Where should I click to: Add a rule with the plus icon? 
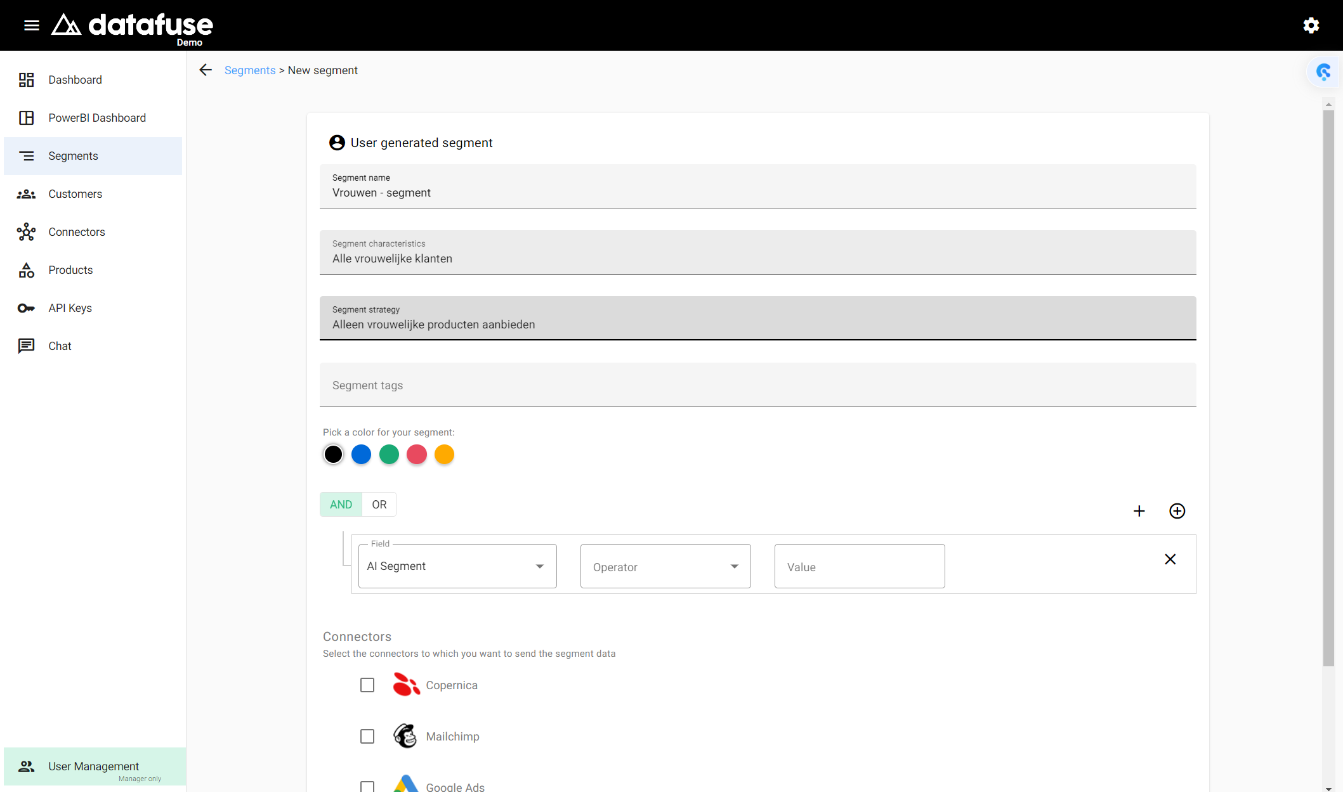tap(1139, 511)
